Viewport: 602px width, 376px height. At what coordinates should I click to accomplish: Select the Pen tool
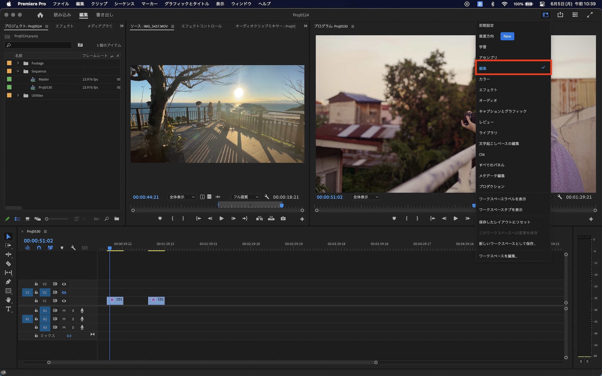point(8,282)
